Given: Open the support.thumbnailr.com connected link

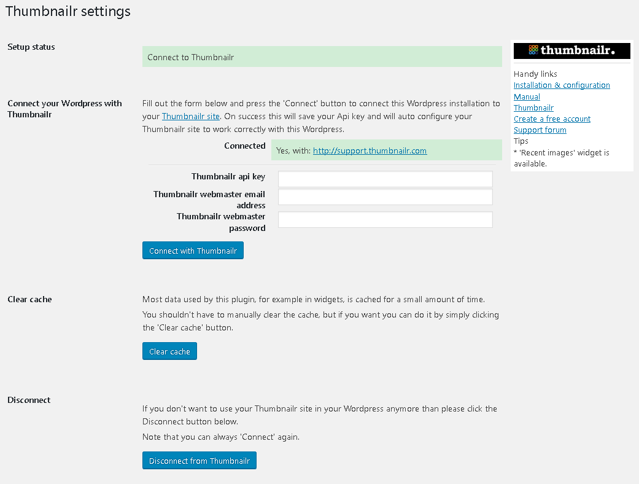Looking at the screenshot, I should point(370,150).
